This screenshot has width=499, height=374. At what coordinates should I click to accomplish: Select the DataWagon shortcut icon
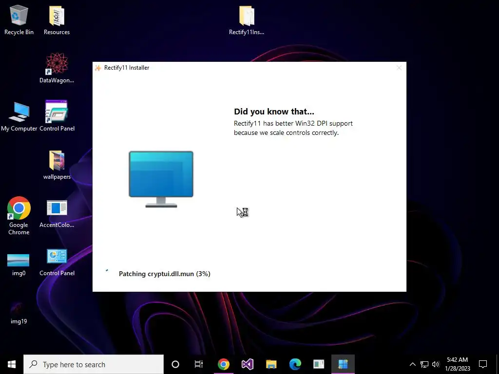(x=57, y=68)
